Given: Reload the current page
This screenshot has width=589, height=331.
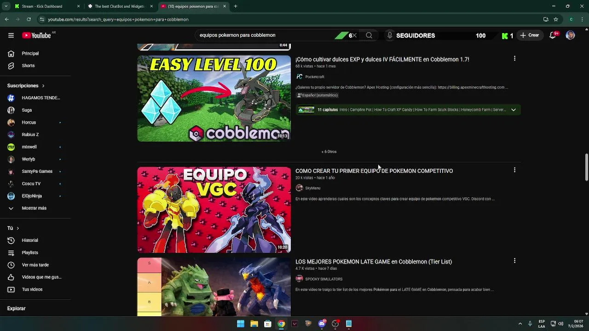Looking at the screenshot, I should 29,19.
